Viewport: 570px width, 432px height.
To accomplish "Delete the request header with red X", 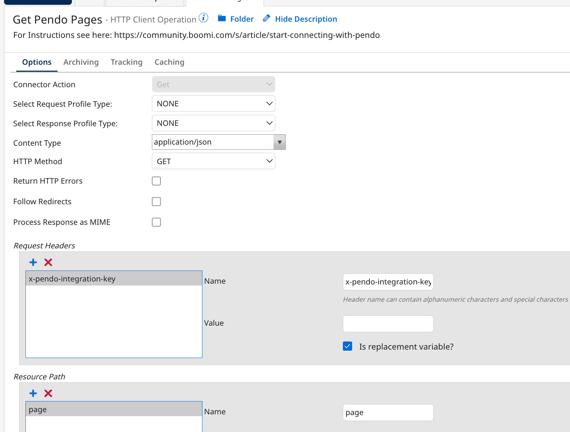I will [48, 262].
